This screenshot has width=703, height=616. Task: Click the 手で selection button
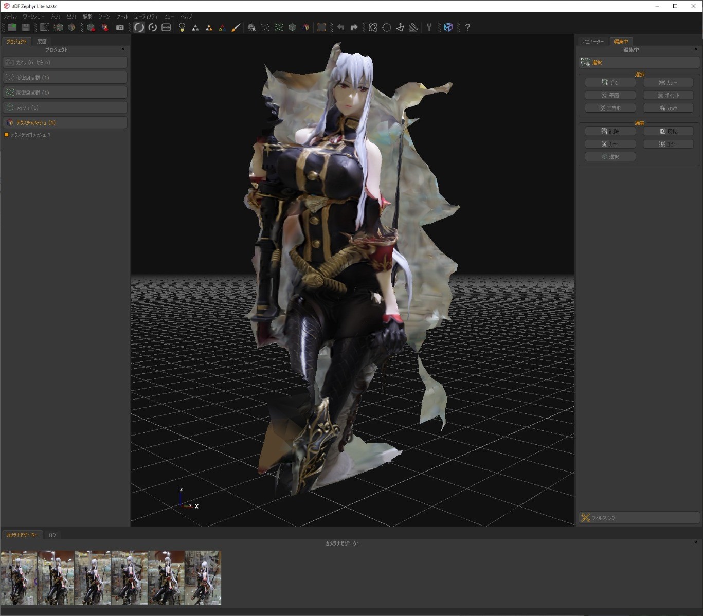tap(610, 82)
